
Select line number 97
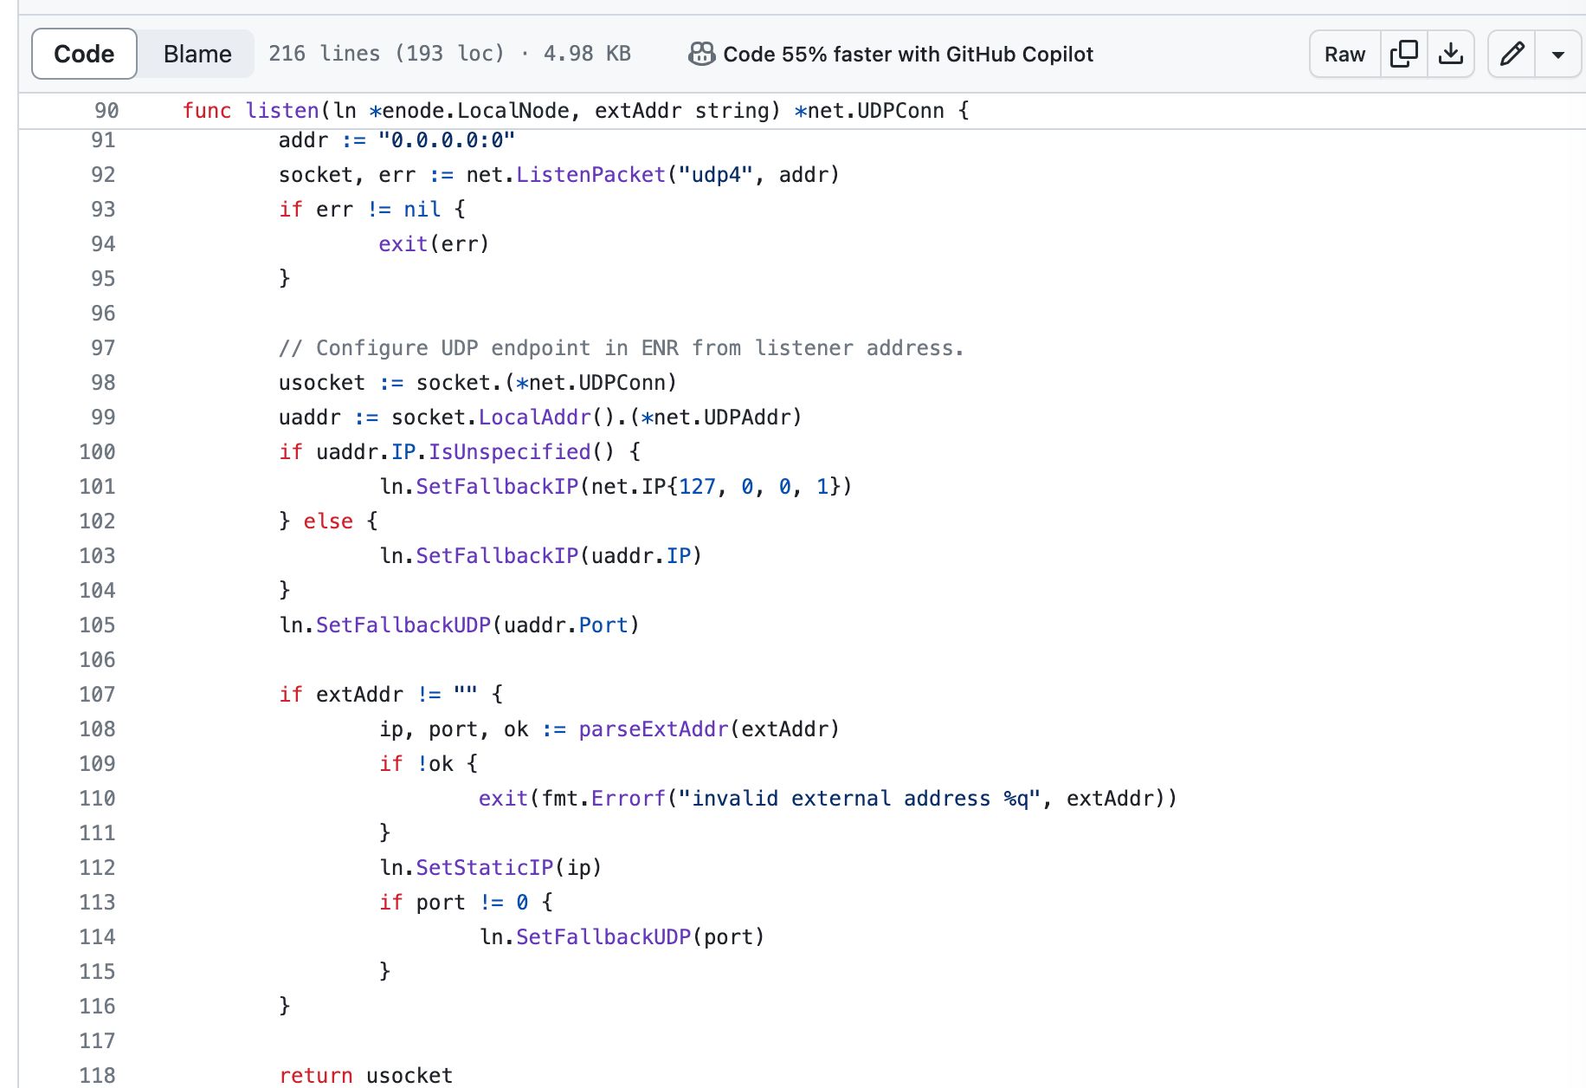tap(103, 348)
